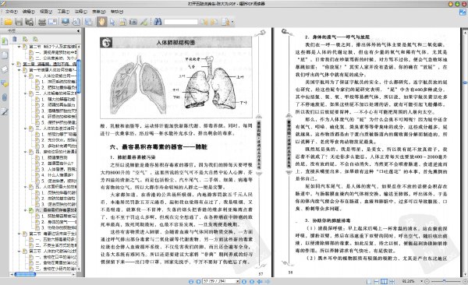Screen dimensions: 468x285
Task: Click the Print icon in toolbar
Action: pos(42,22)
